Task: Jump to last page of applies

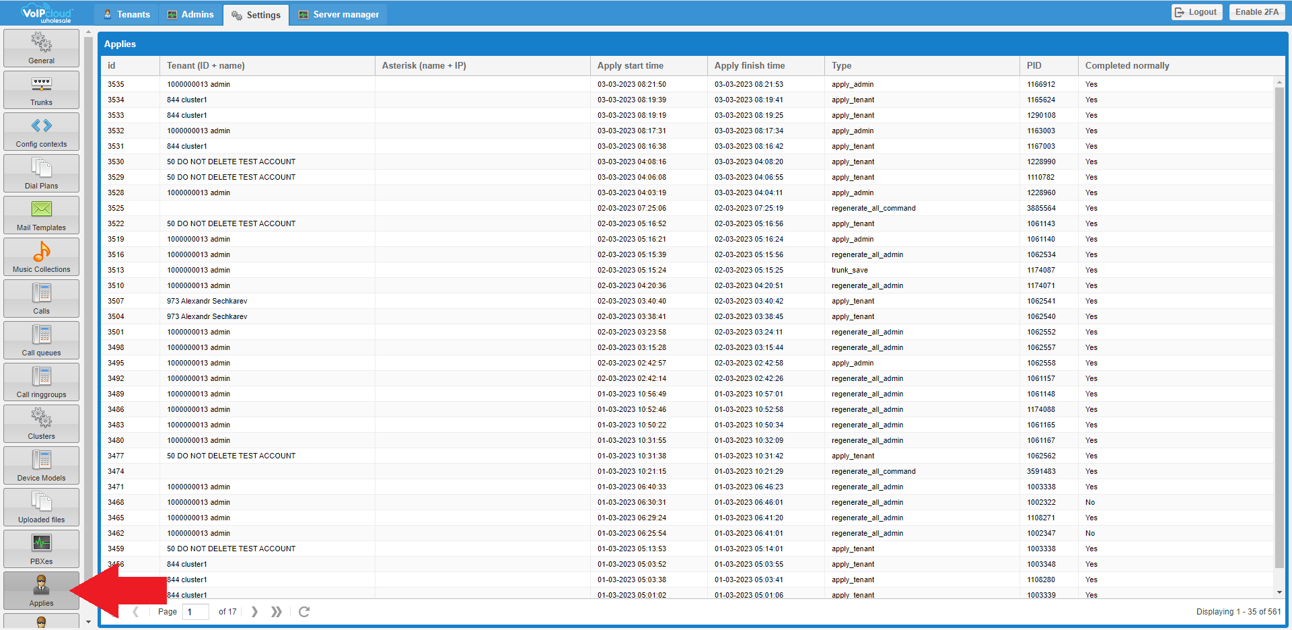Action: (276, 612)
